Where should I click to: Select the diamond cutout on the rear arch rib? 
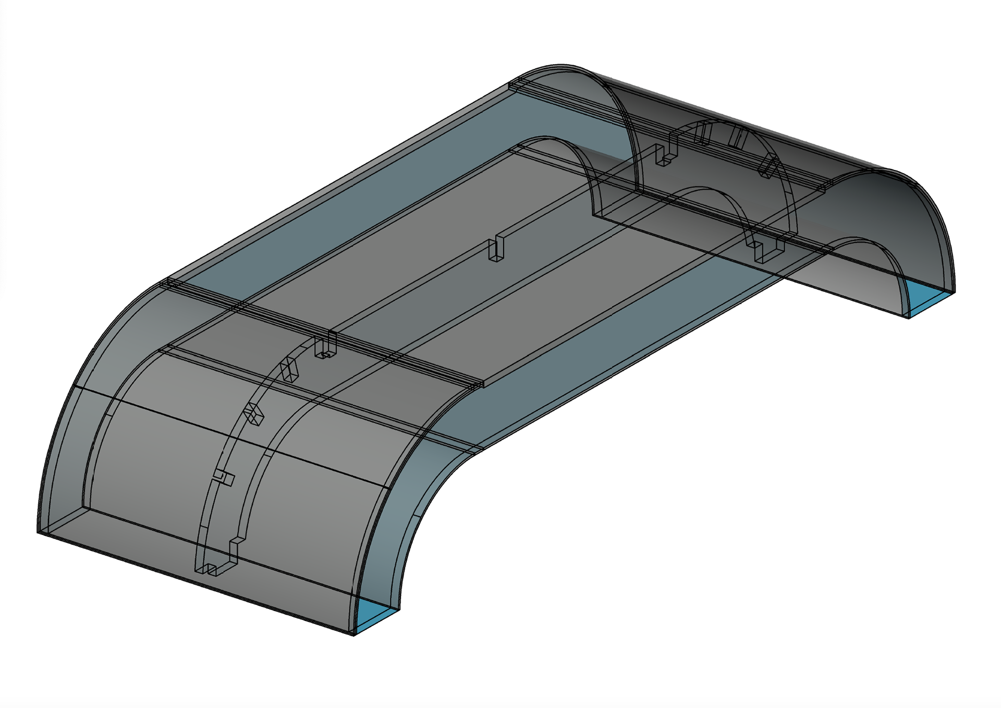(x=769, y=167)
